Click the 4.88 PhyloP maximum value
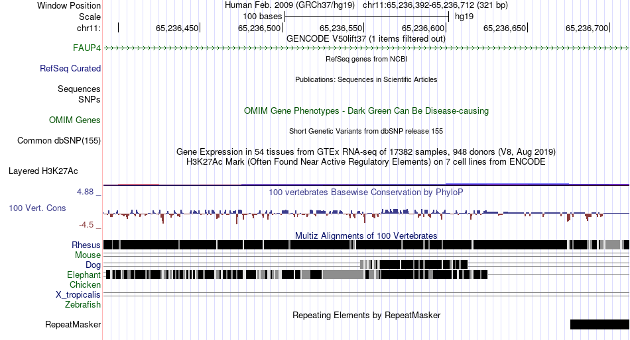Image resolution: width=630 pixels, height=340 pixels. [x=85, y=192]
